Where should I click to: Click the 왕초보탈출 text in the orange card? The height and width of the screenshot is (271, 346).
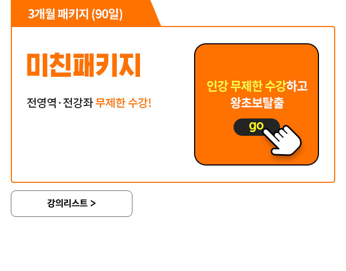tap(257, 103)
